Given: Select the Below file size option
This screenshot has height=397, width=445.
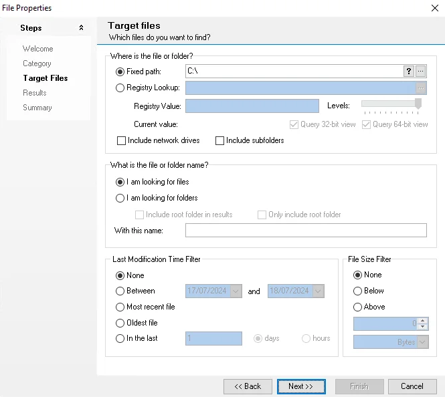Looking at the screenshot, I should pyautogui.click(x=357, y=291).
